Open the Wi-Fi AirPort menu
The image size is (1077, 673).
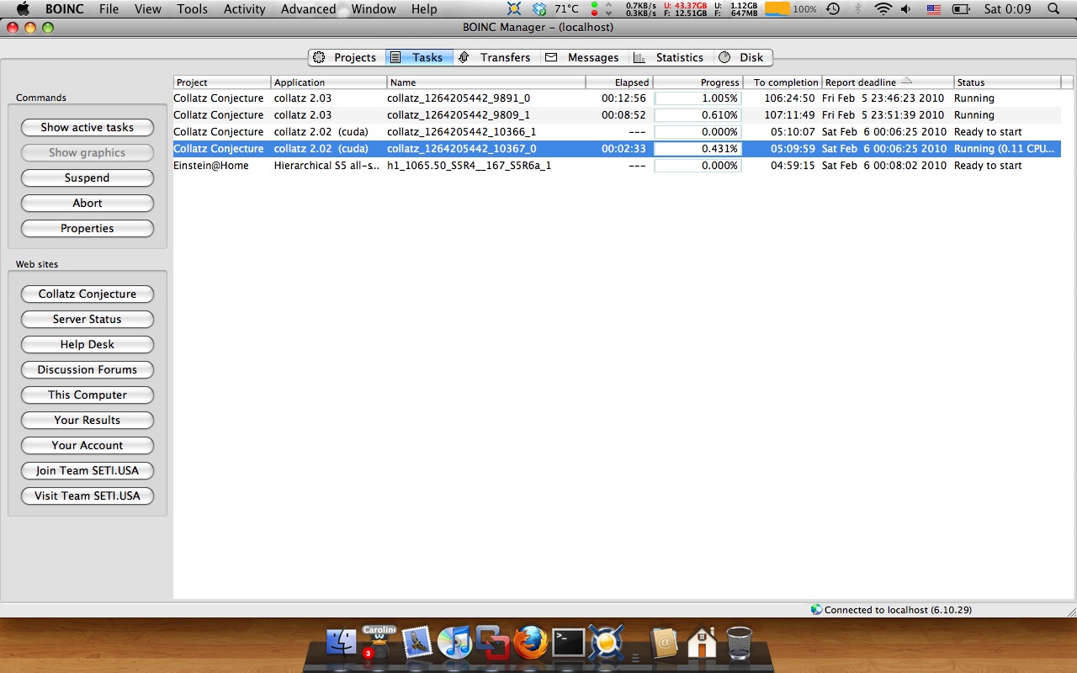point(883,9)
